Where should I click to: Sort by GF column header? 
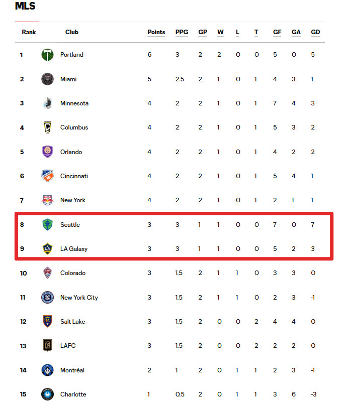[x=277, y=32]
